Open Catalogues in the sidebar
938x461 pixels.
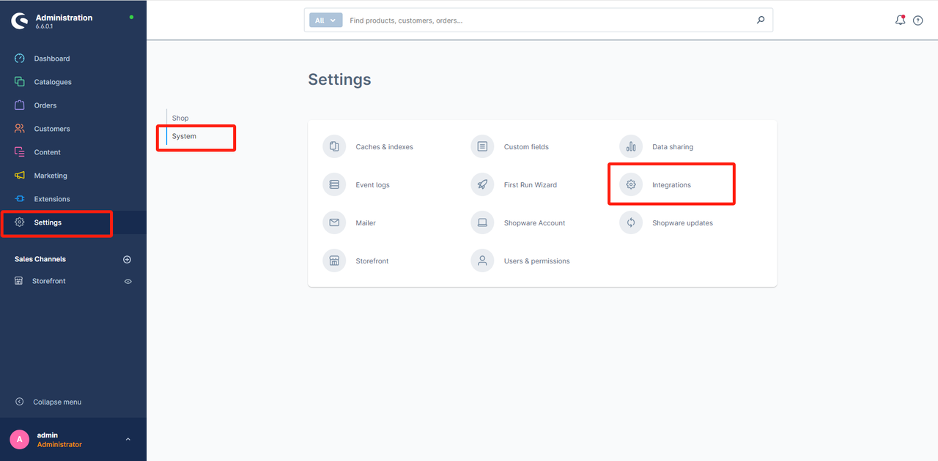52,82
